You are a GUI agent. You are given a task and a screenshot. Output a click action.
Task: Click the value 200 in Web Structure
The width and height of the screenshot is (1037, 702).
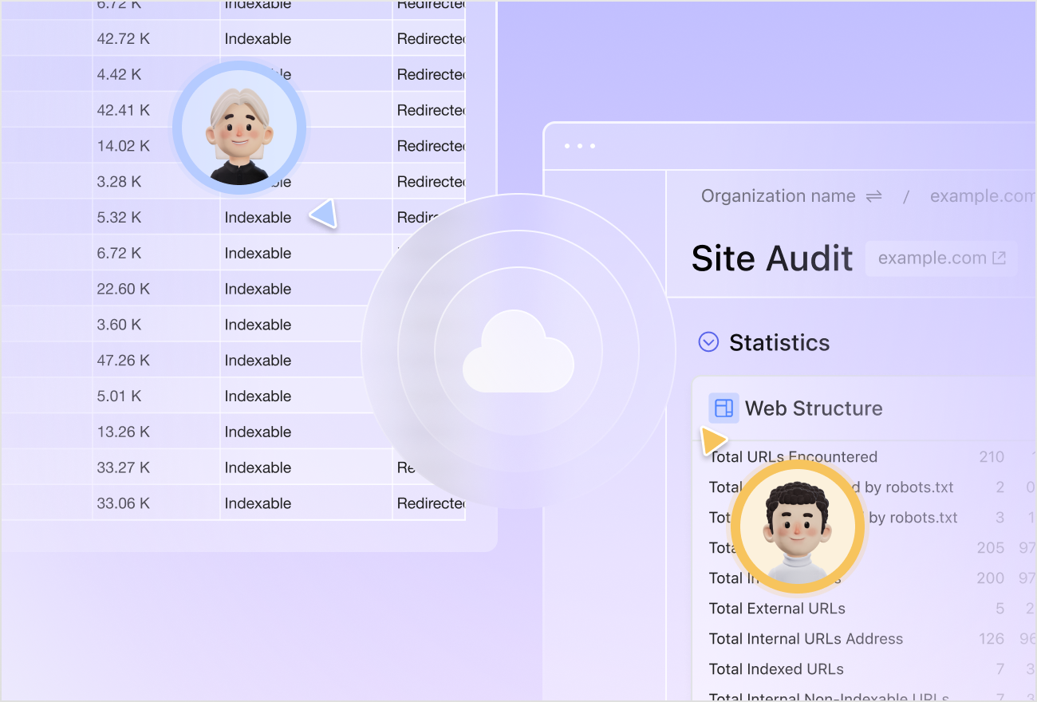point(991,578)
